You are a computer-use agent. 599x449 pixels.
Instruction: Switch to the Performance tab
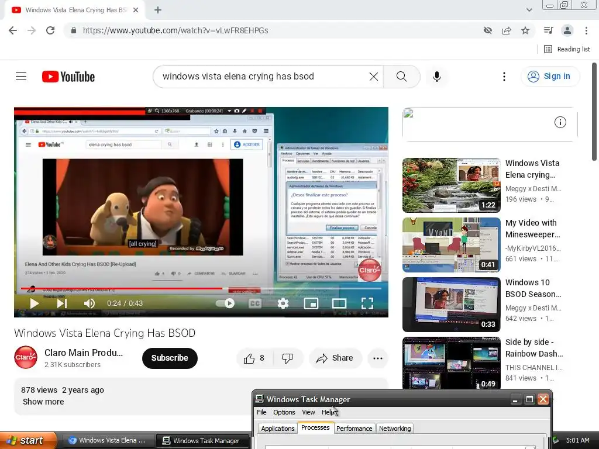point(354,429)
